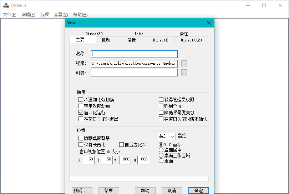Toggle 降低背景优先级 checkbox
This screenshot has width=289, height=194.
click(x=161, y=113)
